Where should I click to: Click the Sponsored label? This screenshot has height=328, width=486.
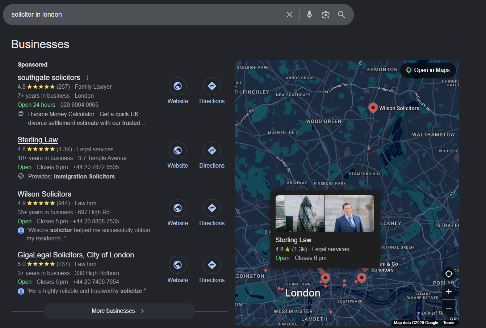(33, 64)
